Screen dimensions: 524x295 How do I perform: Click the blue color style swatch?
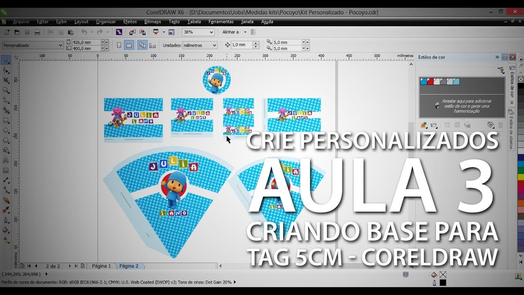424,82
